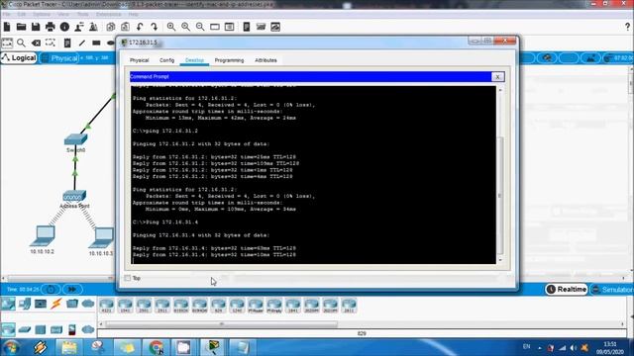
Task: Open the help question mark icon
Action: coord(627,27)
